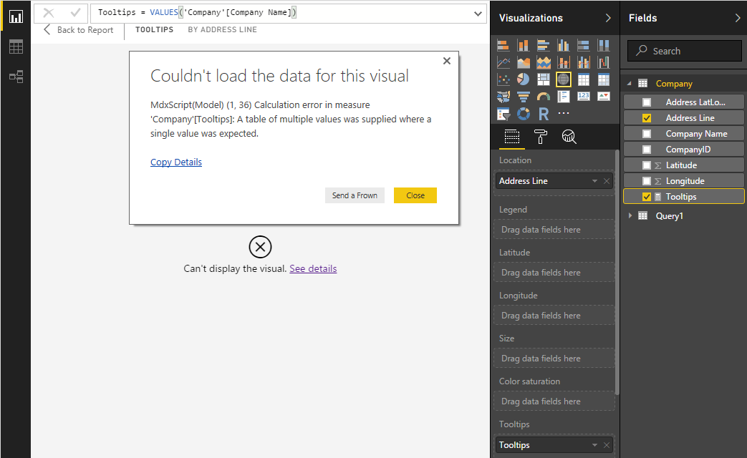Select the 100% stacked column chart visualization
This screenshot has height=458, width=747.
(604, 45)
